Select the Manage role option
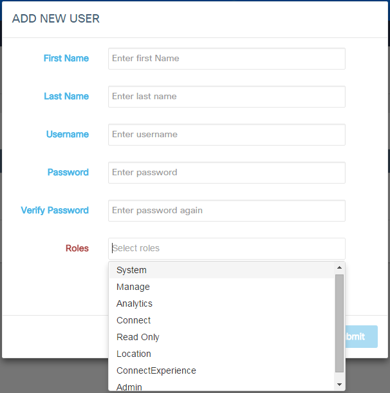This screenshot has width=390, height=393. 133,287
